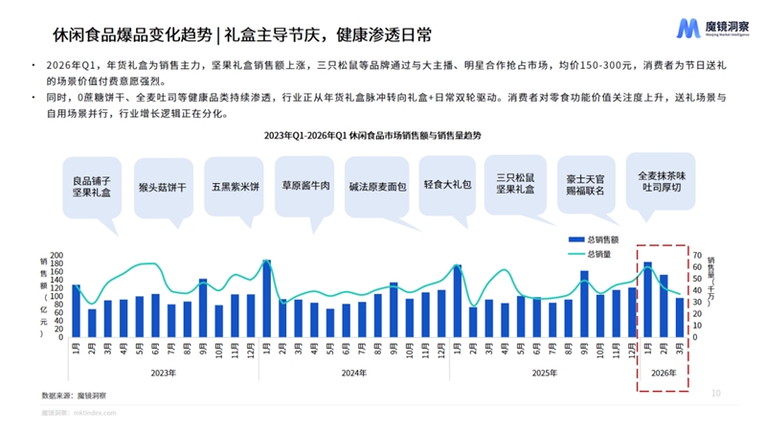
Task: Select the 豪士天官赐福联名 callout bubble
Action: point(585,186)
